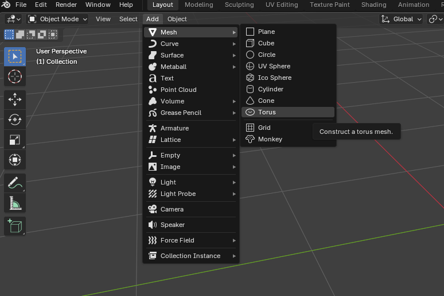Switch to the Texture Paint workspace tab
The image size is (444, 296).
coord(330,5)
